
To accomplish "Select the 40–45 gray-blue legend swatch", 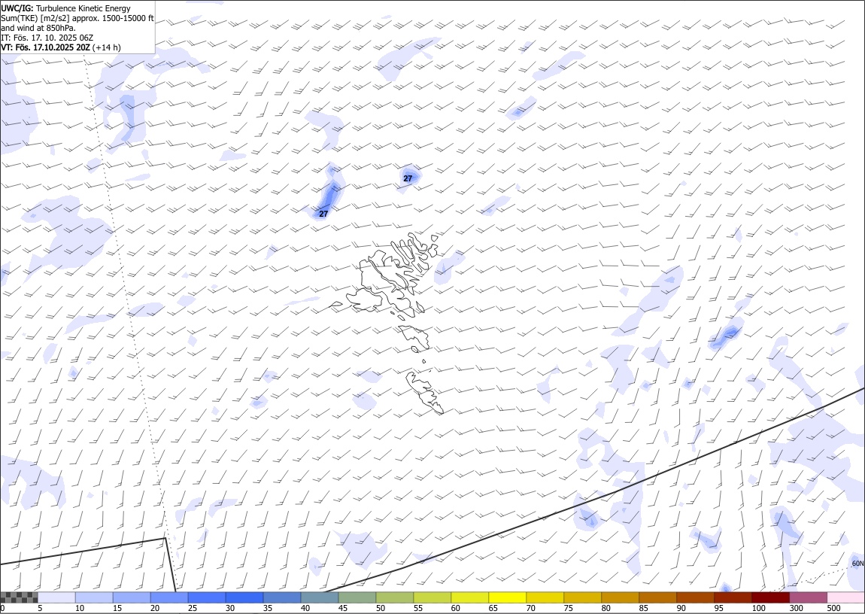I will coord(320,597).
